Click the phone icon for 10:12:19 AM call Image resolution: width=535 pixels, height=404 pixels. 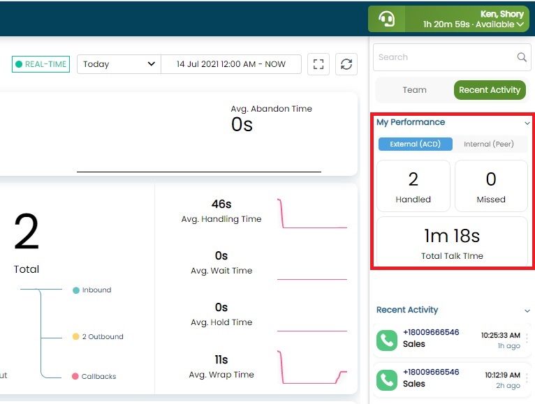click(x=387, y=380)
